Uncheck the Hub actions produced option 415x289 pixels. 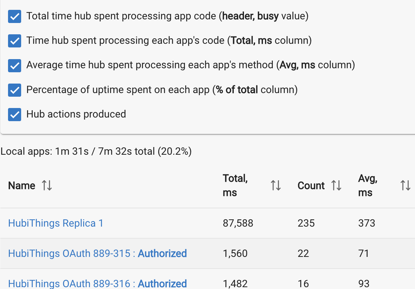[15, 114]
